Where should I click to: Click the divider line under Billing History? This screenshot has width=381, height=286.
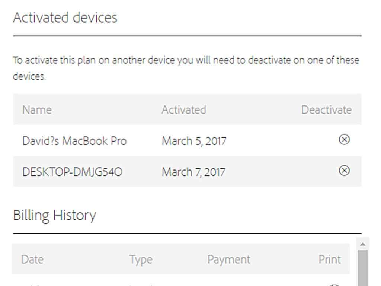187,233
